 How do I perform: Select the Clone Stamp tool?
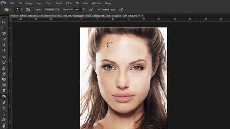tap(4, 68)
